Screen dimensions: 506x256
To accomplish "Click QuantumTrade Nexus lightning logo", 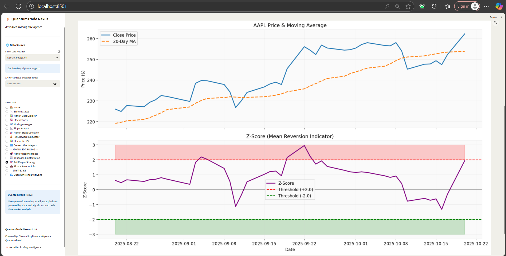I will (8, 19).
